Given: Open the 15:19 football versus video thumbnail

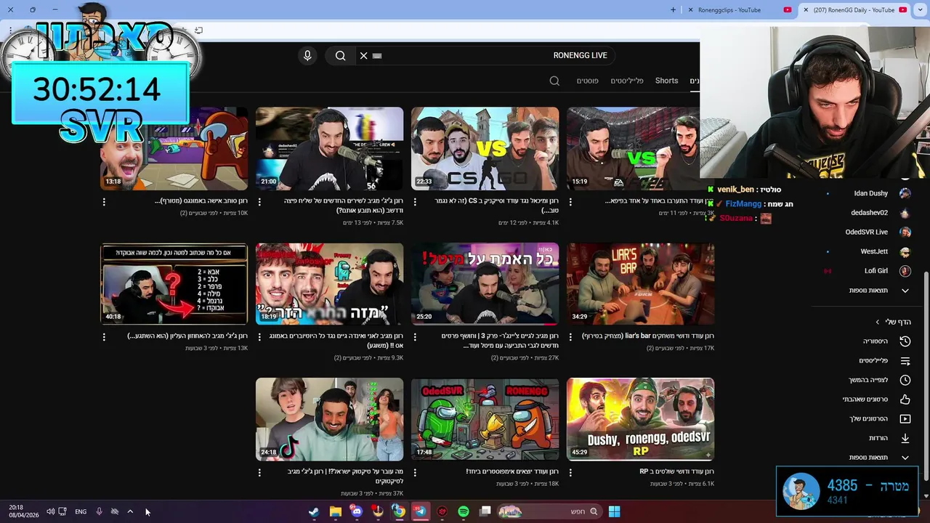Looking at the screenshot, I should point(633,149).
